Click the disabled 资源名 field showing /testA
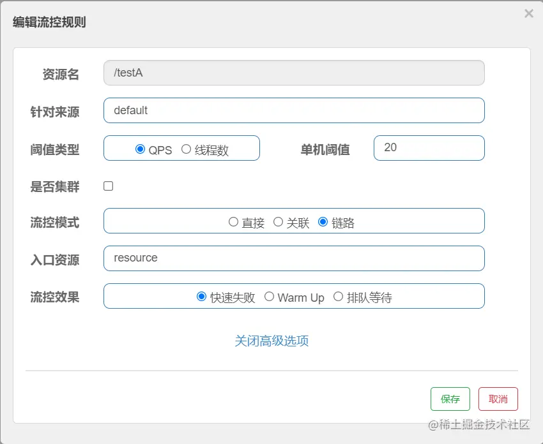Screen dimensions: 543x444 [294, 73]
